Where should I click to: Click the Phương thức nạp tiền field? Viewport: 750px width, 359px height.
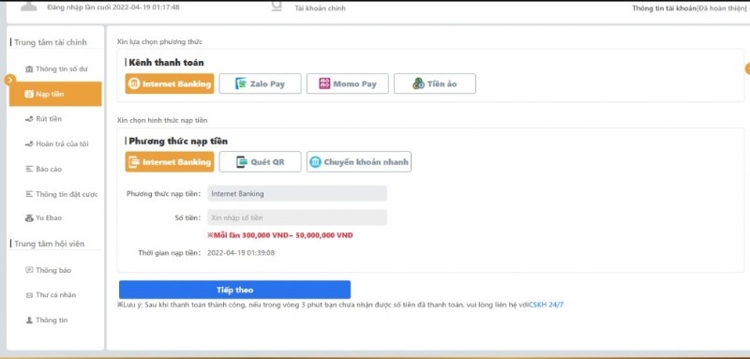(x=297, y=194)
